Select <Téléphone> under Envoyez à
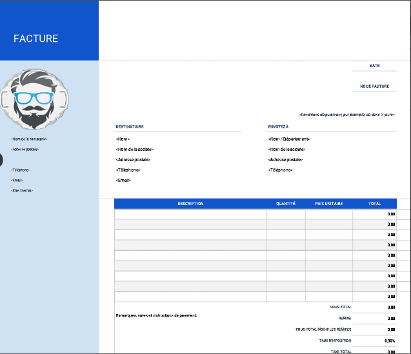This screenshot has height=354, width=411. pyautogui.click(x=280, y=170)
